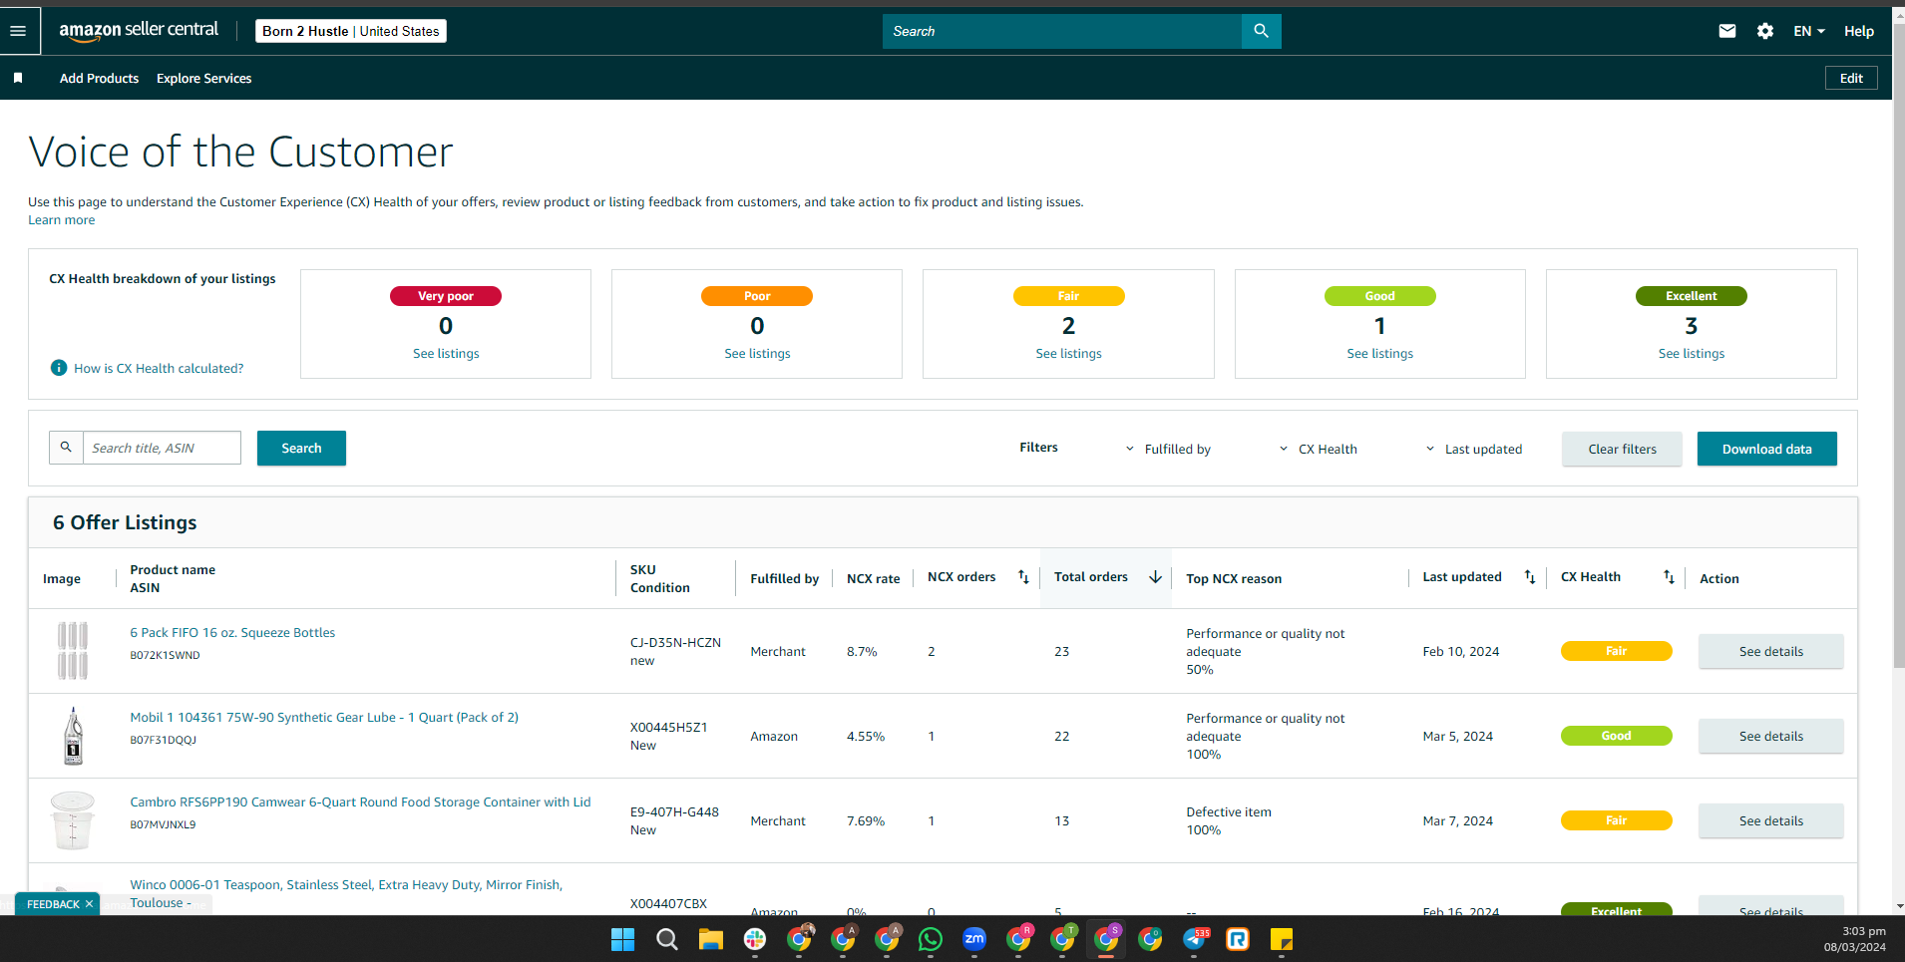Open the Winco 0006-01 Teaspoon product link

pos(346,893)
